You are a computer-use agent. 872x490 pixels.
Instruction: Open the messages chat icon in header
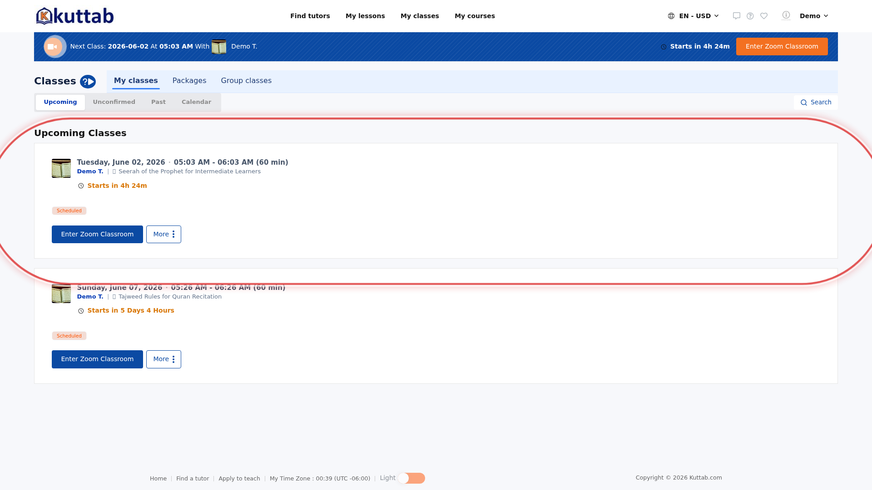[x=737, y=16]
